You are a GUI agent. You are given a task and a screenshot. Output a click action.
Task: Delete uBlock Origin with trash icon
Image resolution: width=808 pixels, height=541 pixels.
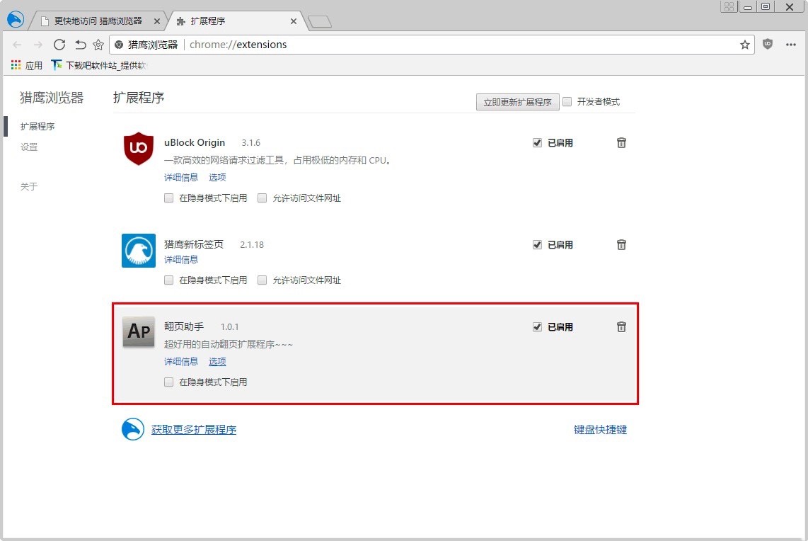click(621, 143)
